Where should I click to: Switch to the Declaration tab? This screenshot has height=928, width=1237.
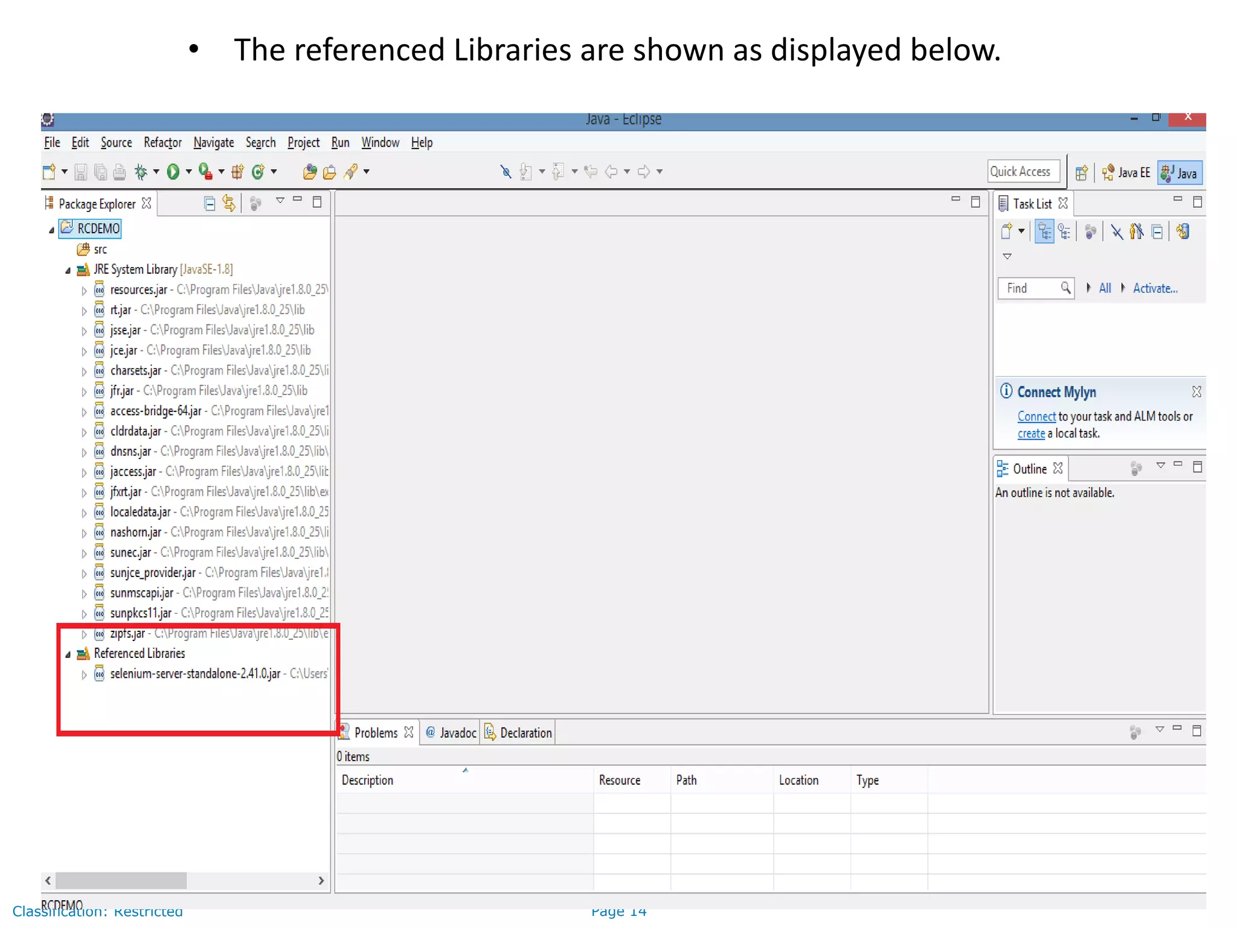519,733
